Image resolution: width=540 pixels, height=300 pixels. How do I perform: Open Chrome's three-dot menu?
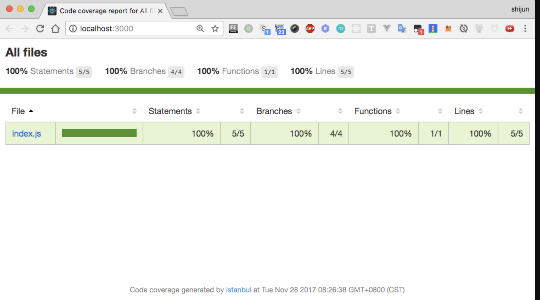[x=525, y=29]
